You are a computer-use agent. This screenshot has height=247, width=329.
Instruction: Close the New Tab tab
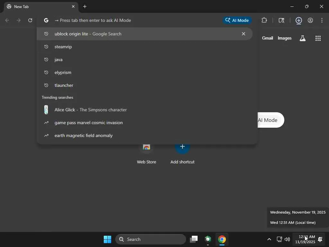[x=73, y=6]
